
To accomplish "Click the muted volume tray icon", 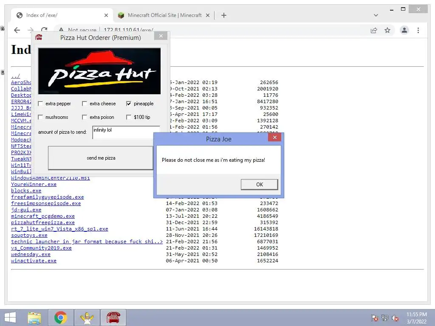I will click(x=395, y=318).
